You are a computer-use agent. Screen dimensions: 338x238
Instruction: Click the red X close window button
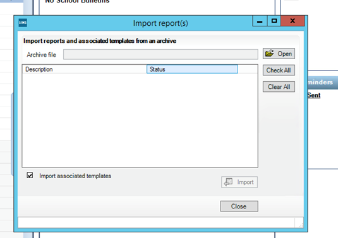pyautogui.click(x=293, y=21)
